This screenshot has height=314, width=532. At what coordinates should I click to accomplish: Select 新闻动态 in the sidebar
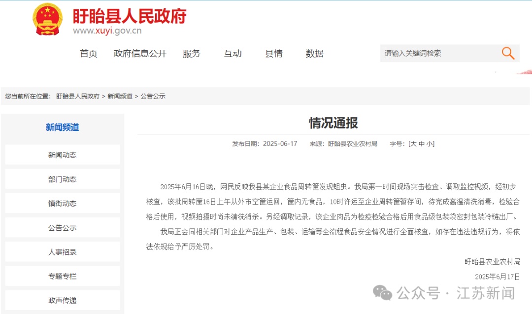62,154
